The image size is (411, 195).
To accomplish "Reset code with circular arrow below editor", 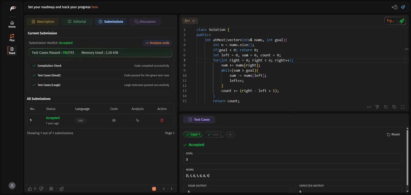I will (x=386, y=107).
